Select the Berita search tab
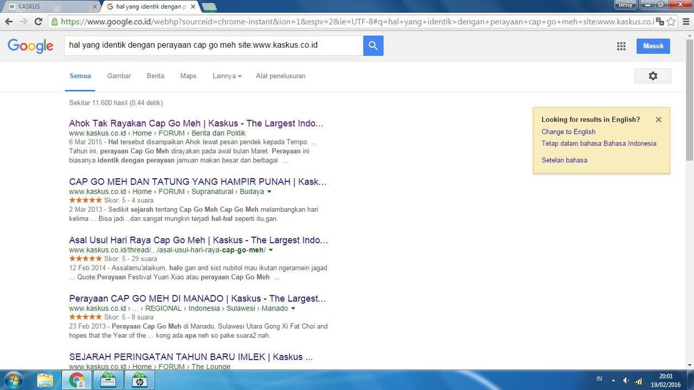Viewport: 694px width, 390px height. 155,76
